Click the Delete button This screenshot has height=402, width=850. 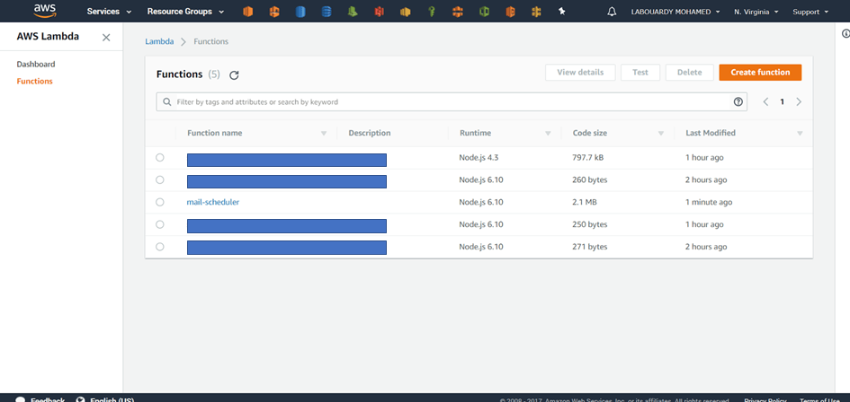689,73
